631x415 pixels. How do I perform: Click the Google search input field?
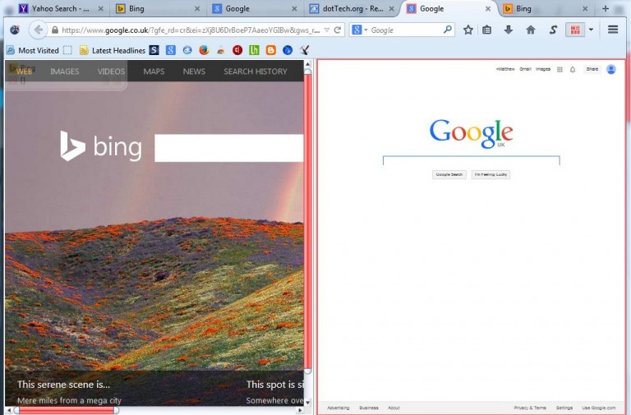pos(472,160)
